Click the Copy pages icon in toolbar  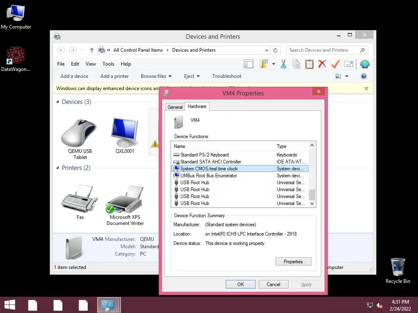click(x=296, y=64)
